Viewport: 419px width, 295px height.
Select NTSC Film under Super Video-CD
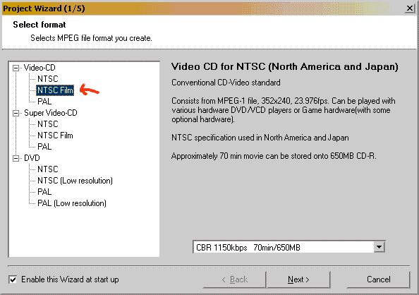(x=55, y=136)
